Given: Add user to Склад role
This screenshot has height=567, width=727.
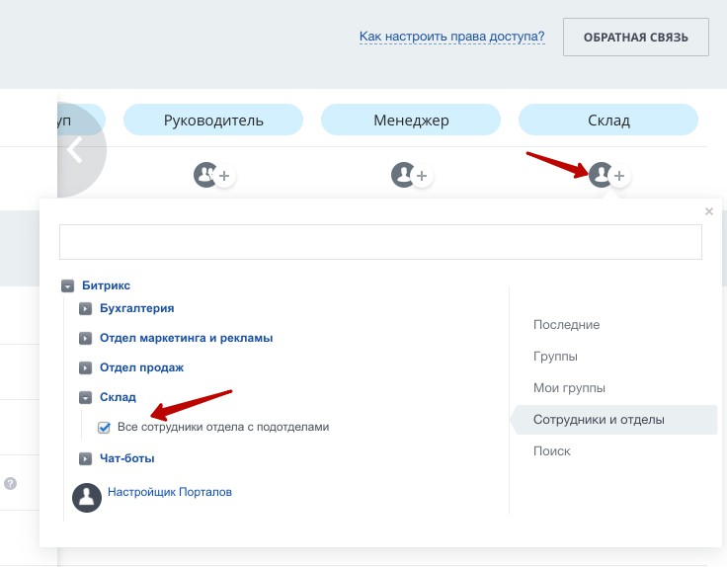Looking at the screenshot, I should [619, 176].
